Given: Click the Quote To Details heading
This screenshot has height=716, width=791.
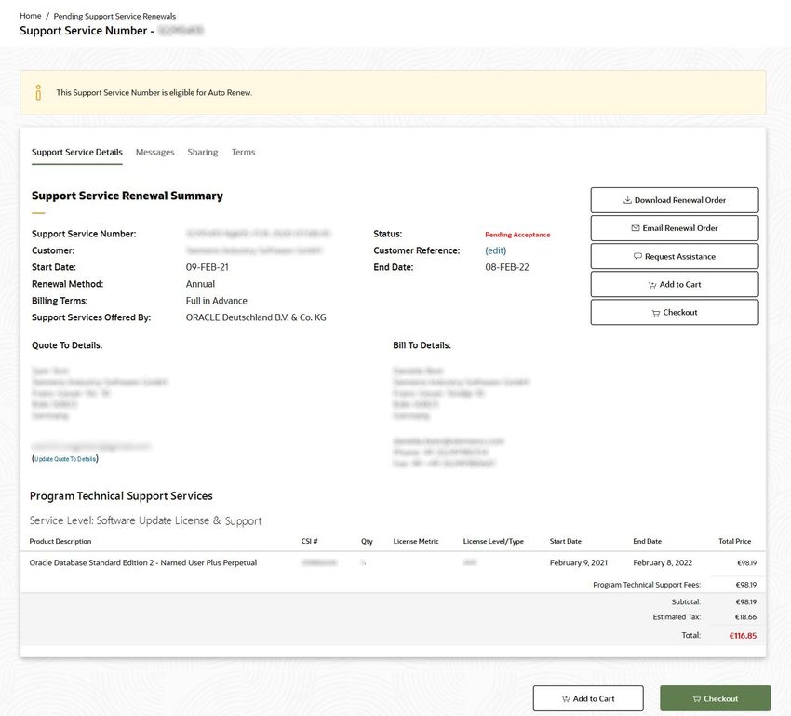Looking at the screenshot, I should tap(67, 345).
